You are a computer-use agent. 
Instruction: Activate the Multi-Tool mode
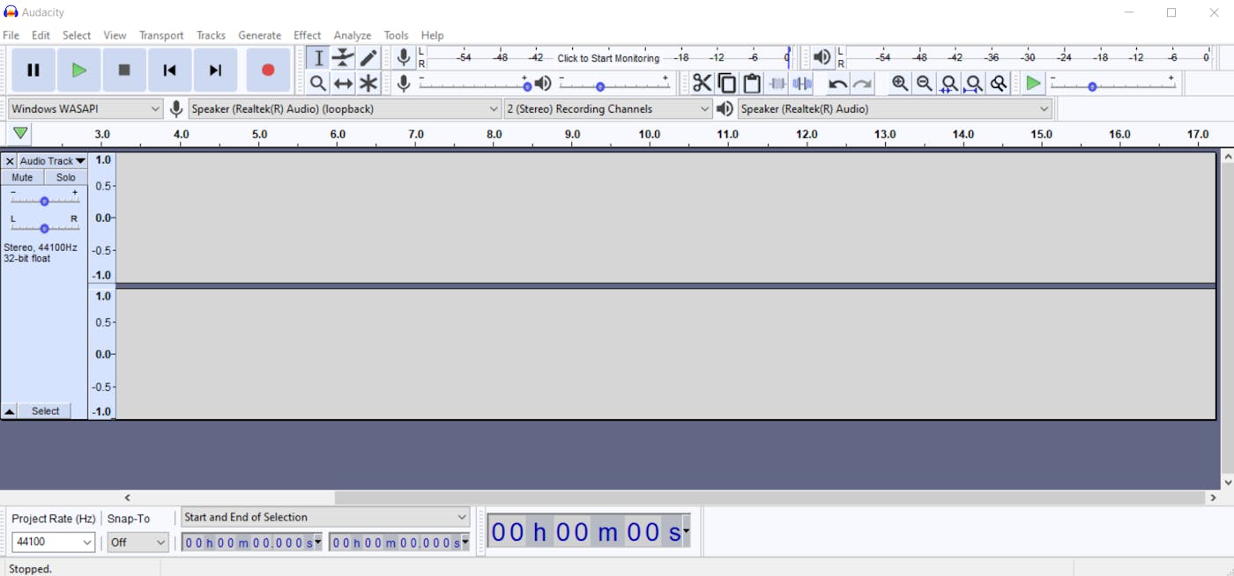click(368, 83)
